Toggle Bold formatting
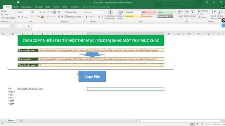The height and width of the screenshot is (126, 225). tap(19, 17)
